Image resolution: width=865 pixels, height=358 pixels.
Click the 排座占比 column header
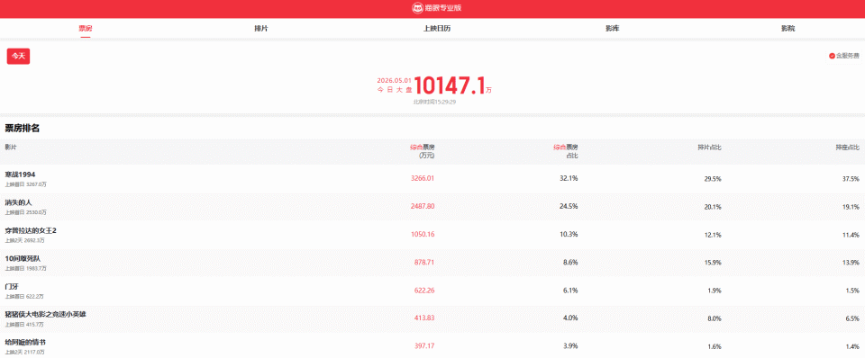click(x=847, y=147)
